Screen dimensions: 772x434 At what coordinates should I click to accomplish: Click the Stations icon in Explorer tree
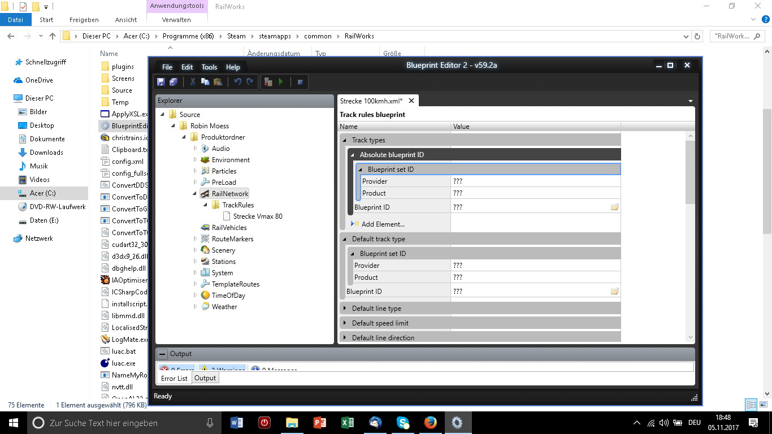[205, 262]
